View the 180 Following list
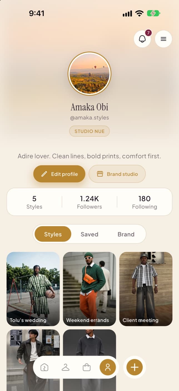Screen dimensions: 179x391 click(145, 202)
